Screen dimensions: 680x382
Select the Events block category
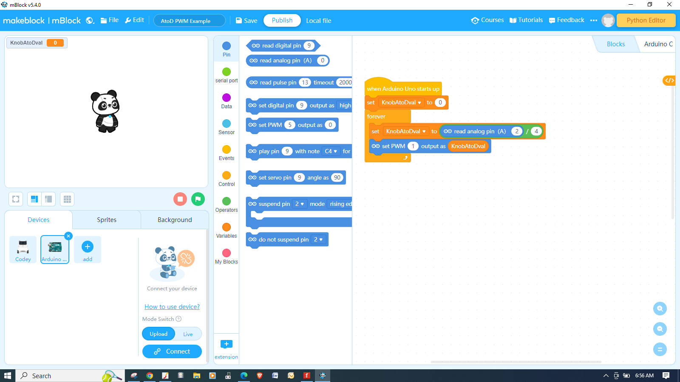click(227, 153)
